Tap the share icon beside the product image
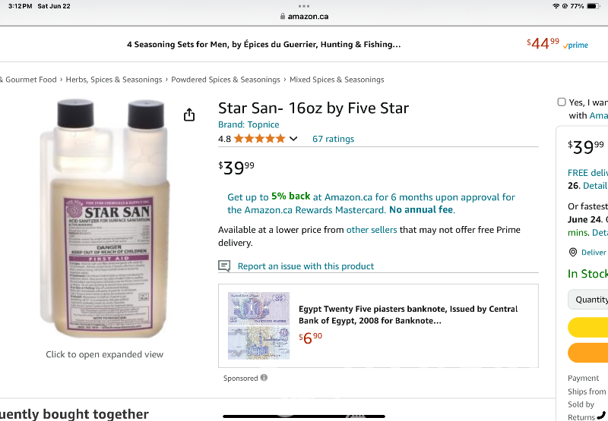Screen dimensions: 608x421 click(189, 115)
